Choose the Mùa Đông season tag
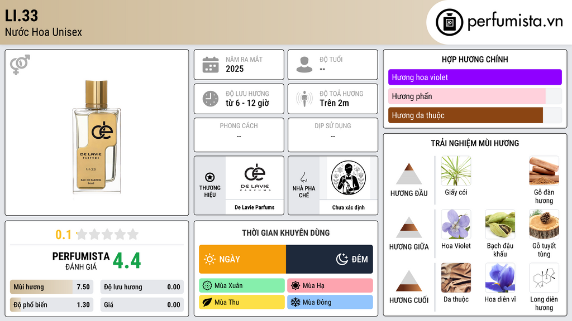 330,302
